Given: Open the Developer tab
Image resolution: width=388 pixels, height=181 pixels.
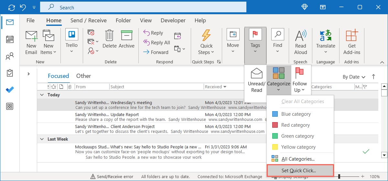Looking at the screenshot, I should 173,20.
